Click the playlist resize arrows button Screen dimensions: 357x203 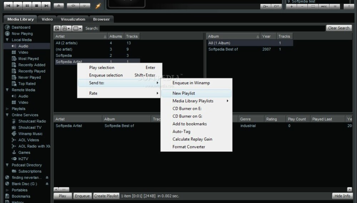pyautogui.click(x=349, y=6)
